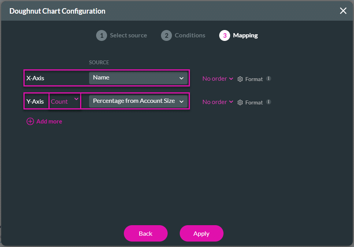Click the X-Axis Format gear icon
354x247 pixels.
(240, 79)
